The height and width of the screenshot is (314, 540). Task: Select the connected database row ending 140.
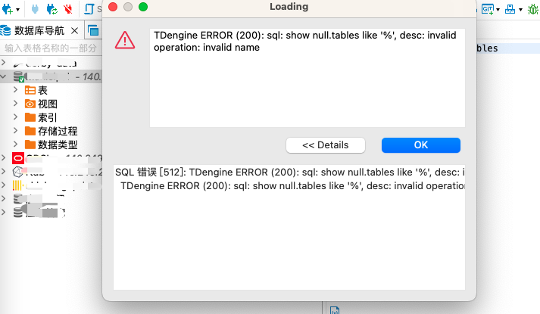pyautogui.click(x=51, y=76)
